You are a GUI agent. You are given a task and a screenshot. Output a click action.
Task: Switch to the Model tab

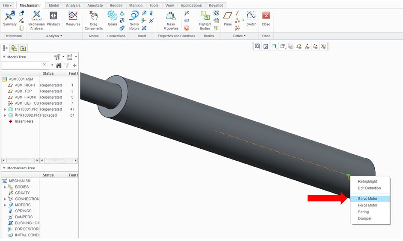coord(54,6)
